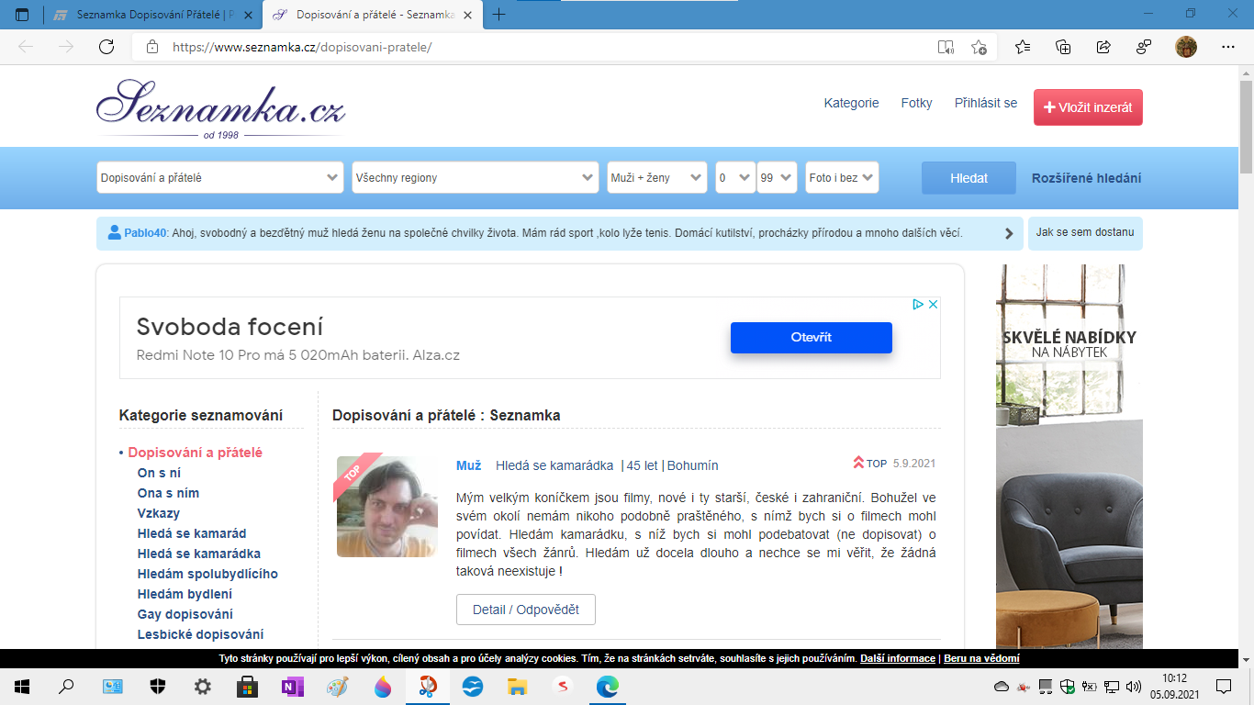Click the ad info triangle icon
Viewport: 1254px width, 705px height.
pos(917,305)
